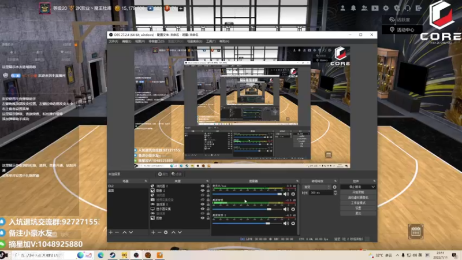Pop out the 混音器 dock panel

(x=297, y=181)
